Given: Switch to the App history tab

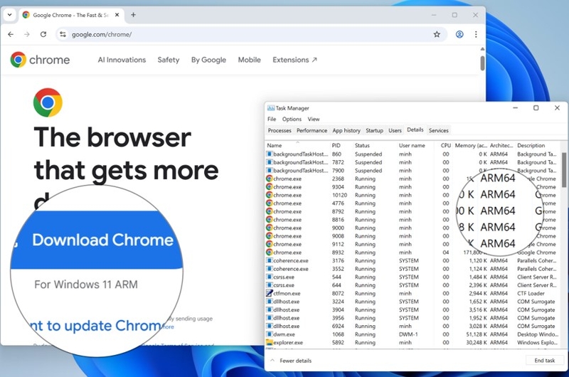Looking at the screenshot, I should click(x=346, y=130).
